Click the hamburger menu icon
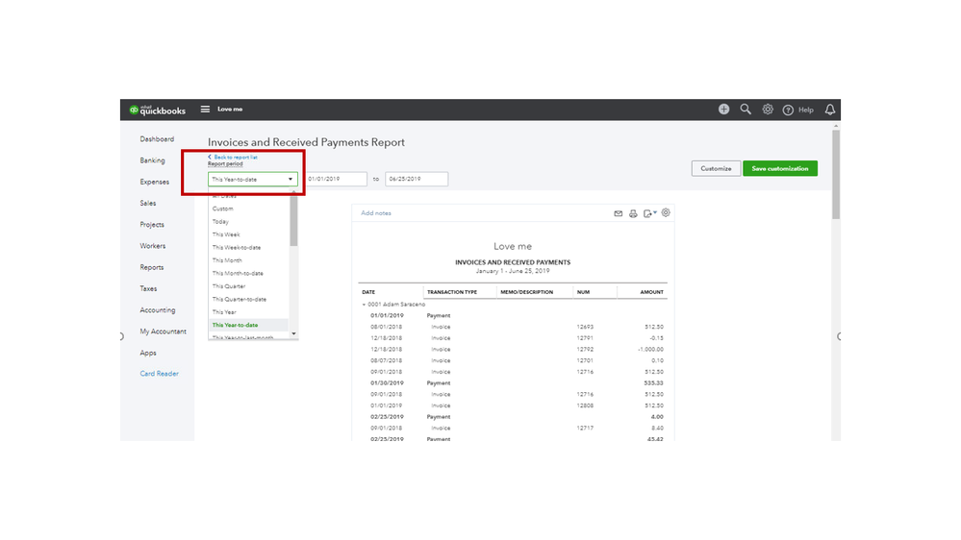Image resolution: width=961 pixels, height=540 pixels. click(205, 110)
